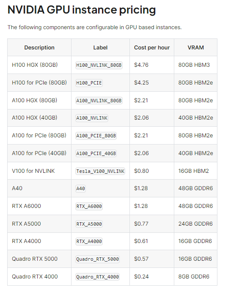
Task: Click the A100_PCIE_80GB label code
Action: [96, 136]
